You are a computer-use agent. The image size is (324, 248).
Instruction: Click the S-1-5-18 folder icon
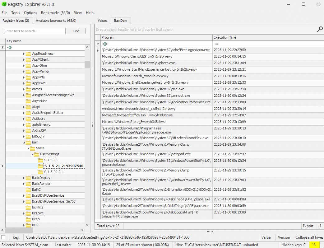40,160
